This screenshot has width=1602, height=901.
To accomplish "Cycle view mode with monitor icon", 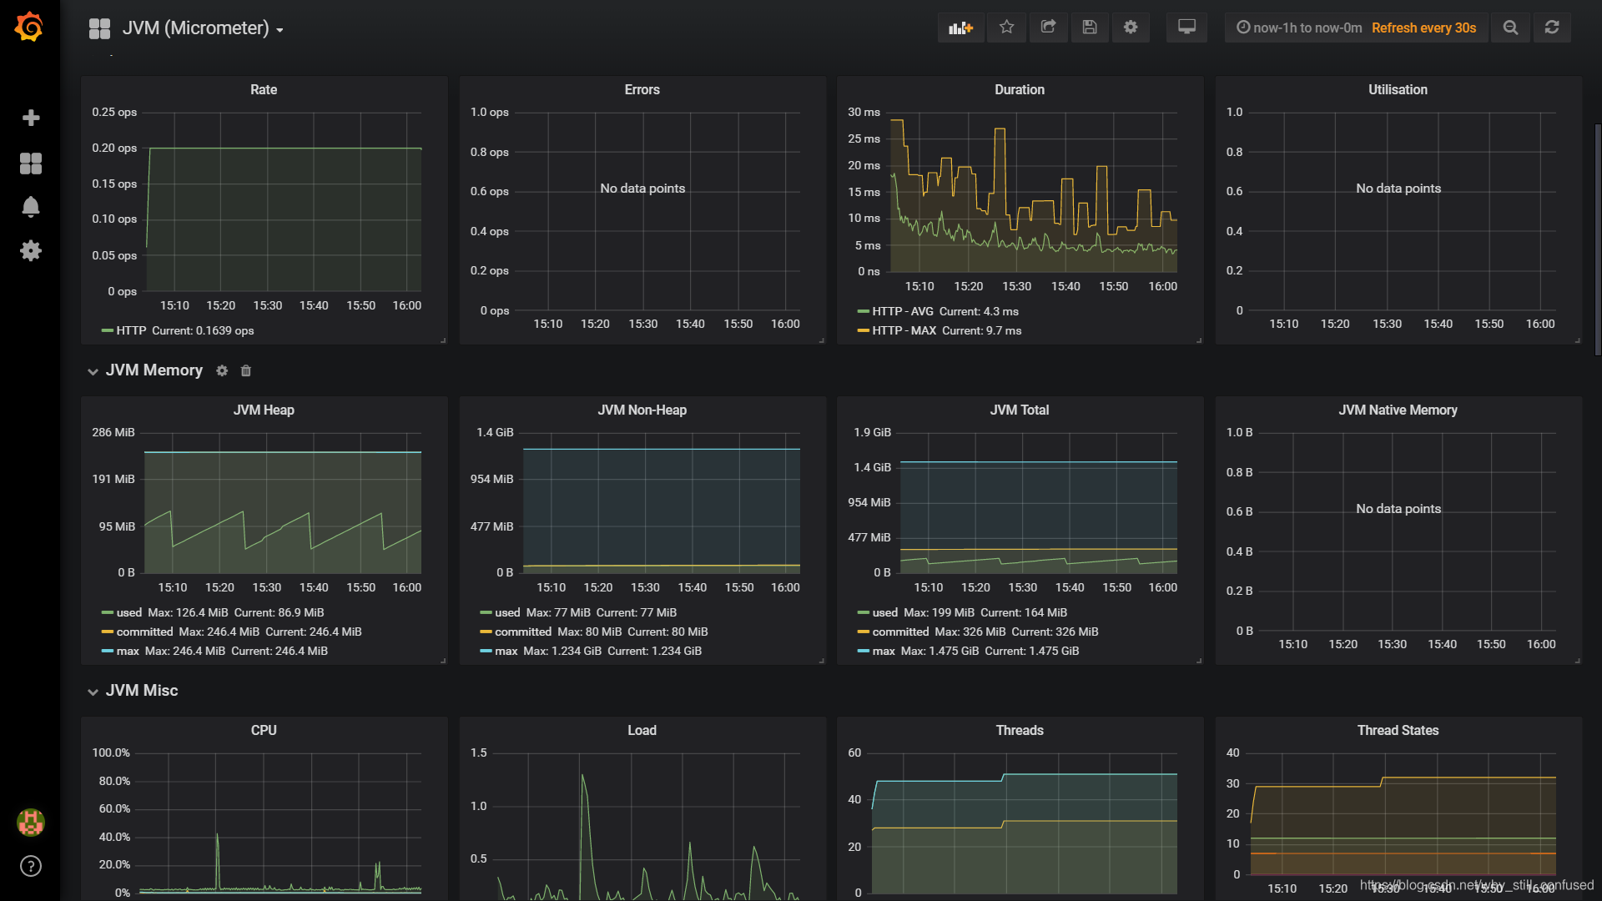I will tap(1186, 28).
